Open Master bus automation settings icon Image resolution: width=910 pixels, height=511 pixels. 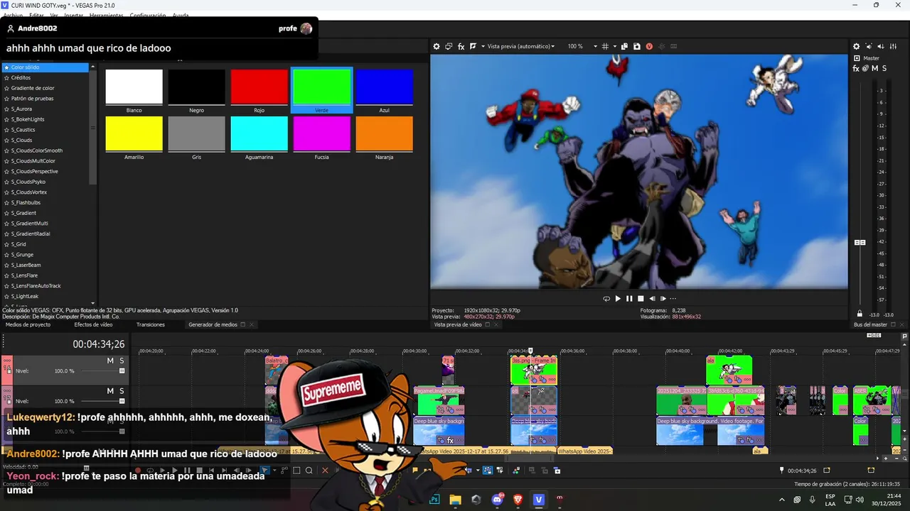tap(865, 68)
